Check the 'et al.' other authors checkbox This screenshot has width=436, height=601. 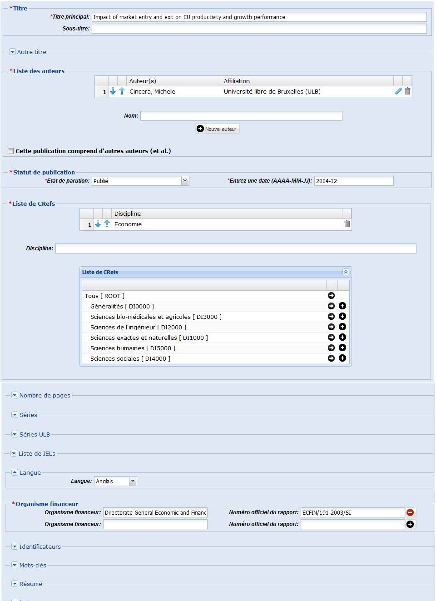[x=10, y=151]
